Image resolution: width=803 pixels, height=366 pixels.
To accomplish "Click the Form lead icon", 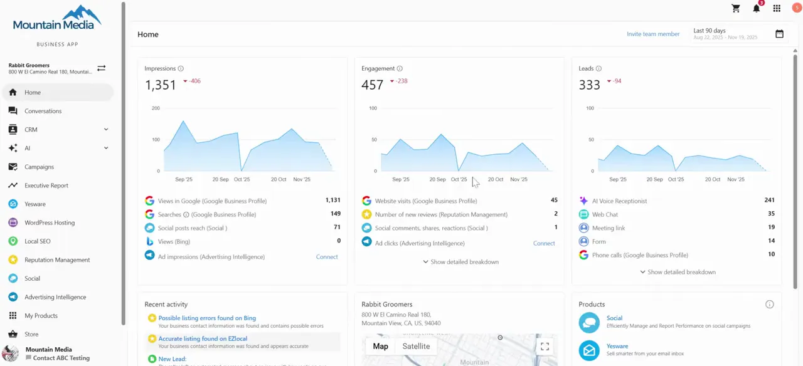I will tap(584, 241).
